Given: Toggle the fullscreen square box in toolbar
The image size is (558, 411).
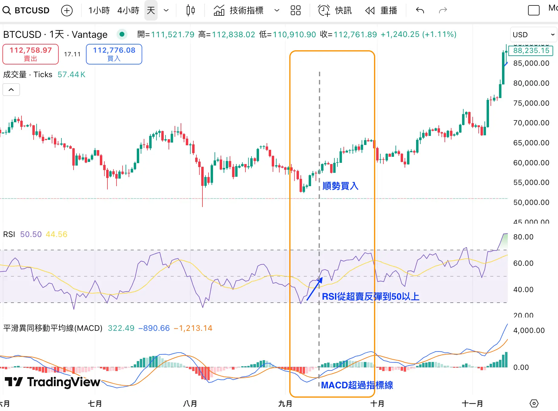Looking at the screenshot, I should pyautogui.click(x=533, y=11).
